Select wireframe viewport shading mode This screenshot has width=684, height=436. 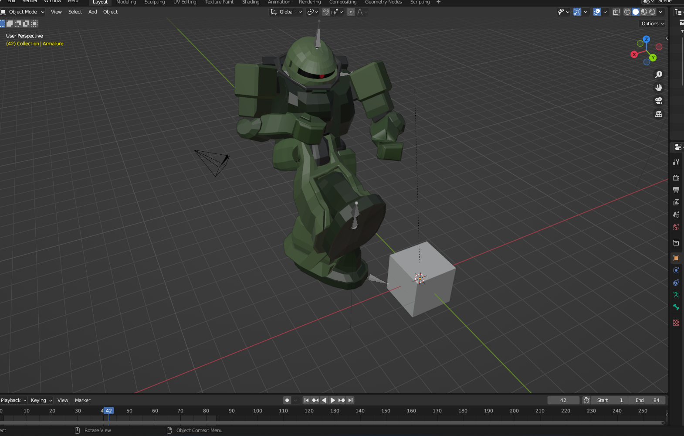tap(627, 12)
